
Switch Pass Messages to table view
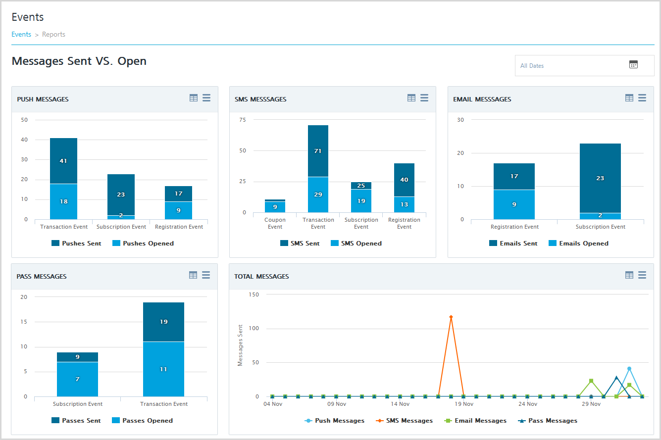coord(193,275)
